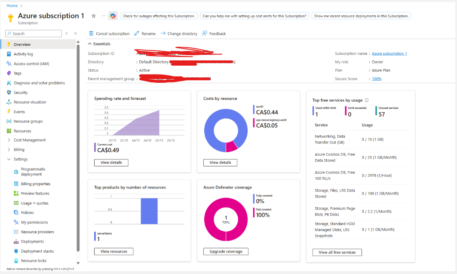Expand the Cost Management menu group

pyautogui.click(x=9, y=140)
